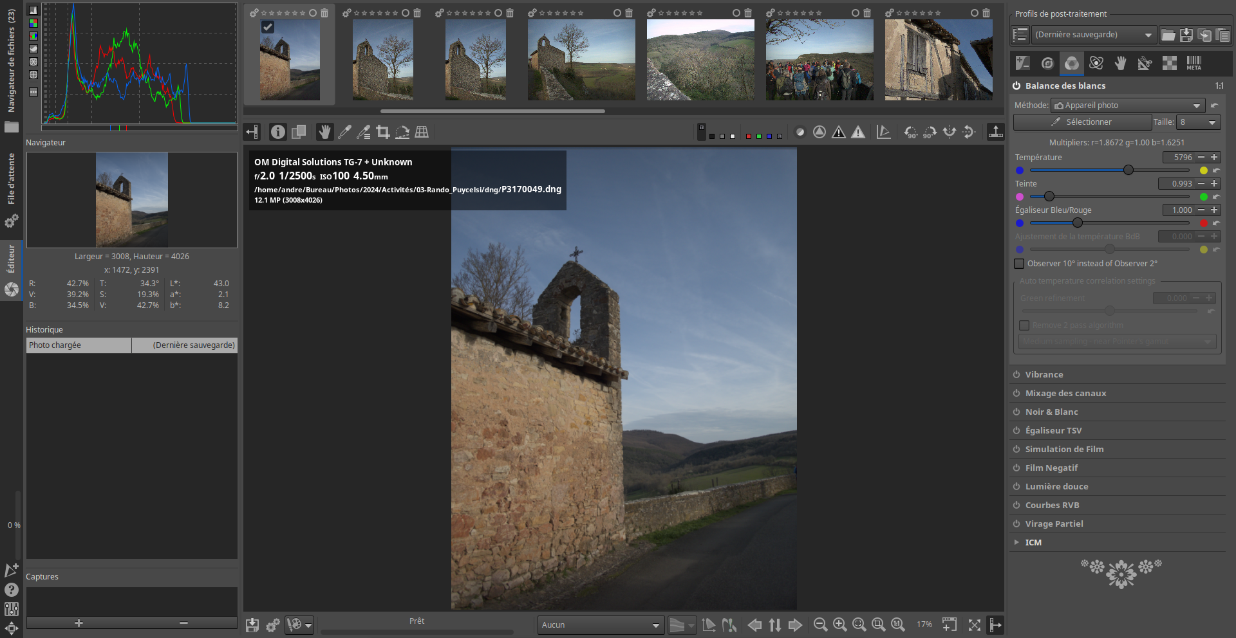Screen dimensions: 1236x638
Task: Expand the ICM panel
Action: tap(1033, 543)
